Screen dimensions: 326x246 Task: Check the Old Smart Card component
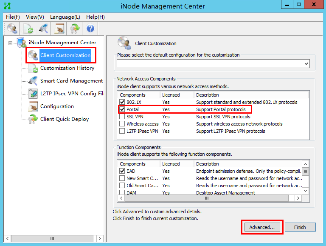(x=122, y=186)
